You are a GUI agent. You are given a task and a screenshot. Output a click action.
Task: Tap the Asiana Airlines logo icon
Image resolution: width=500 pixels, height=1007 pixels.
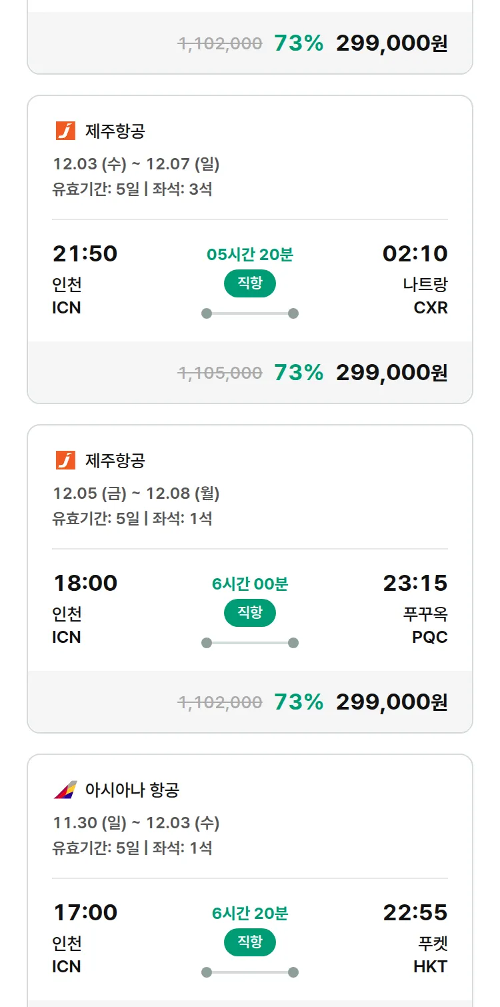[65, 790]
